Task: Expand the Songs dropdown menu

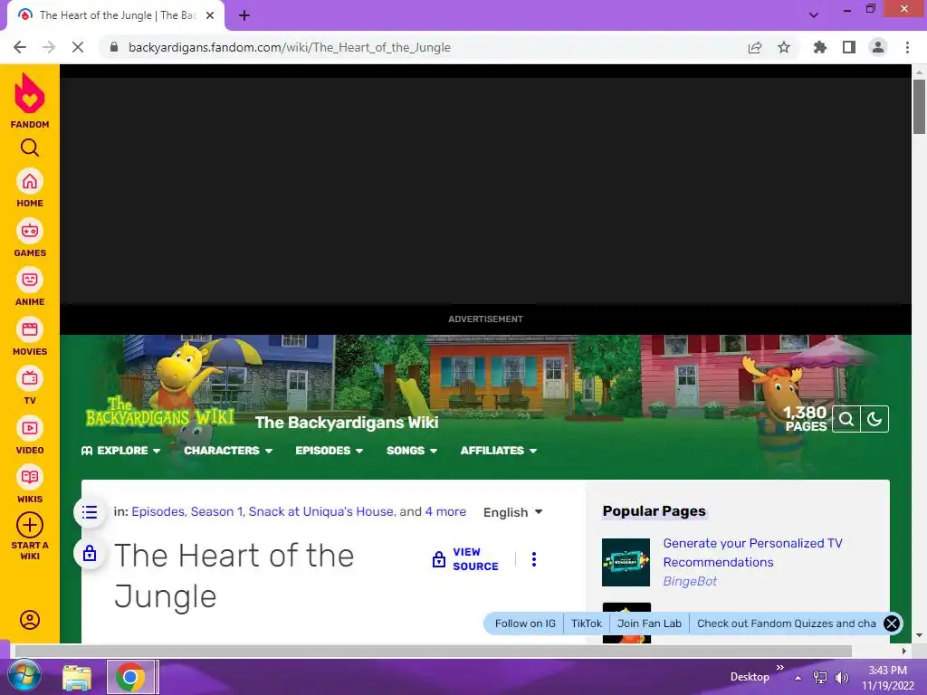Action: 412,451
